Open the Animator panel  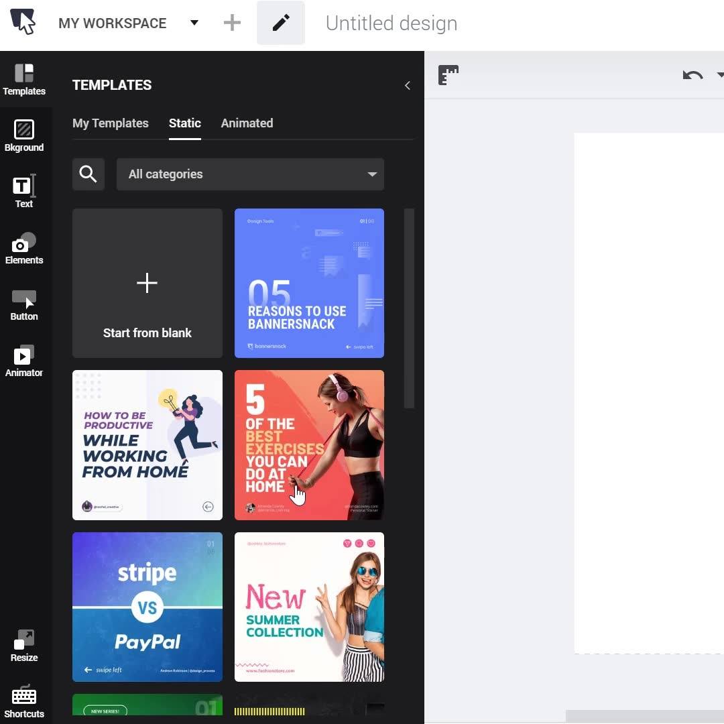pos(24,361)
